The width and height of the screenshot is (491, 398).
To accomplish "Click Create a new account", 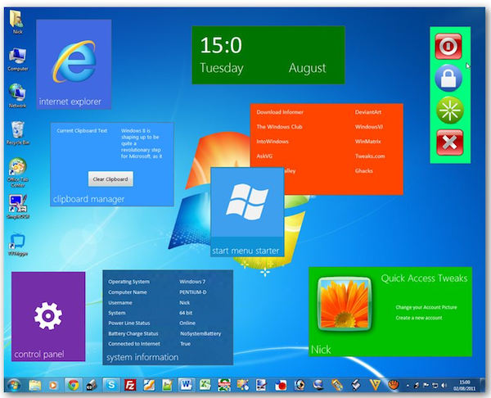I will 419,317.
